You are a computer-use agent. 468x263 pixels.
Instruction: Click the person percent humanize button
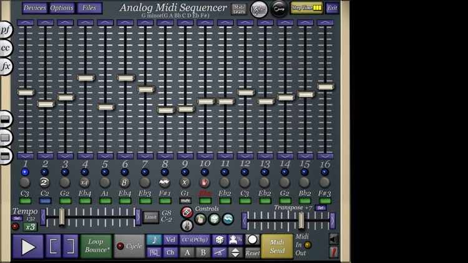pyautogui.click(x=235, y=240)
